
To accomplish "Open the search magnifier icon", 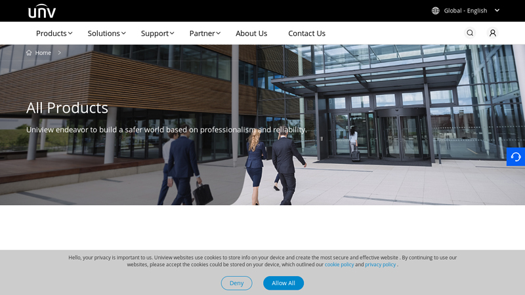I will tap(470, 33).
